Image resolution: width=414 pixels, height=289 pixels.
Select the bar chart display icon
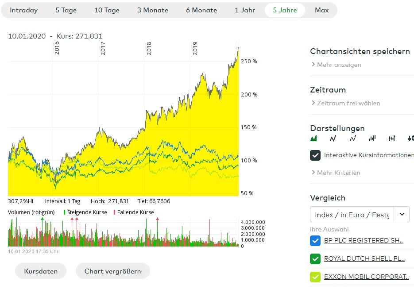click(372, 139)
